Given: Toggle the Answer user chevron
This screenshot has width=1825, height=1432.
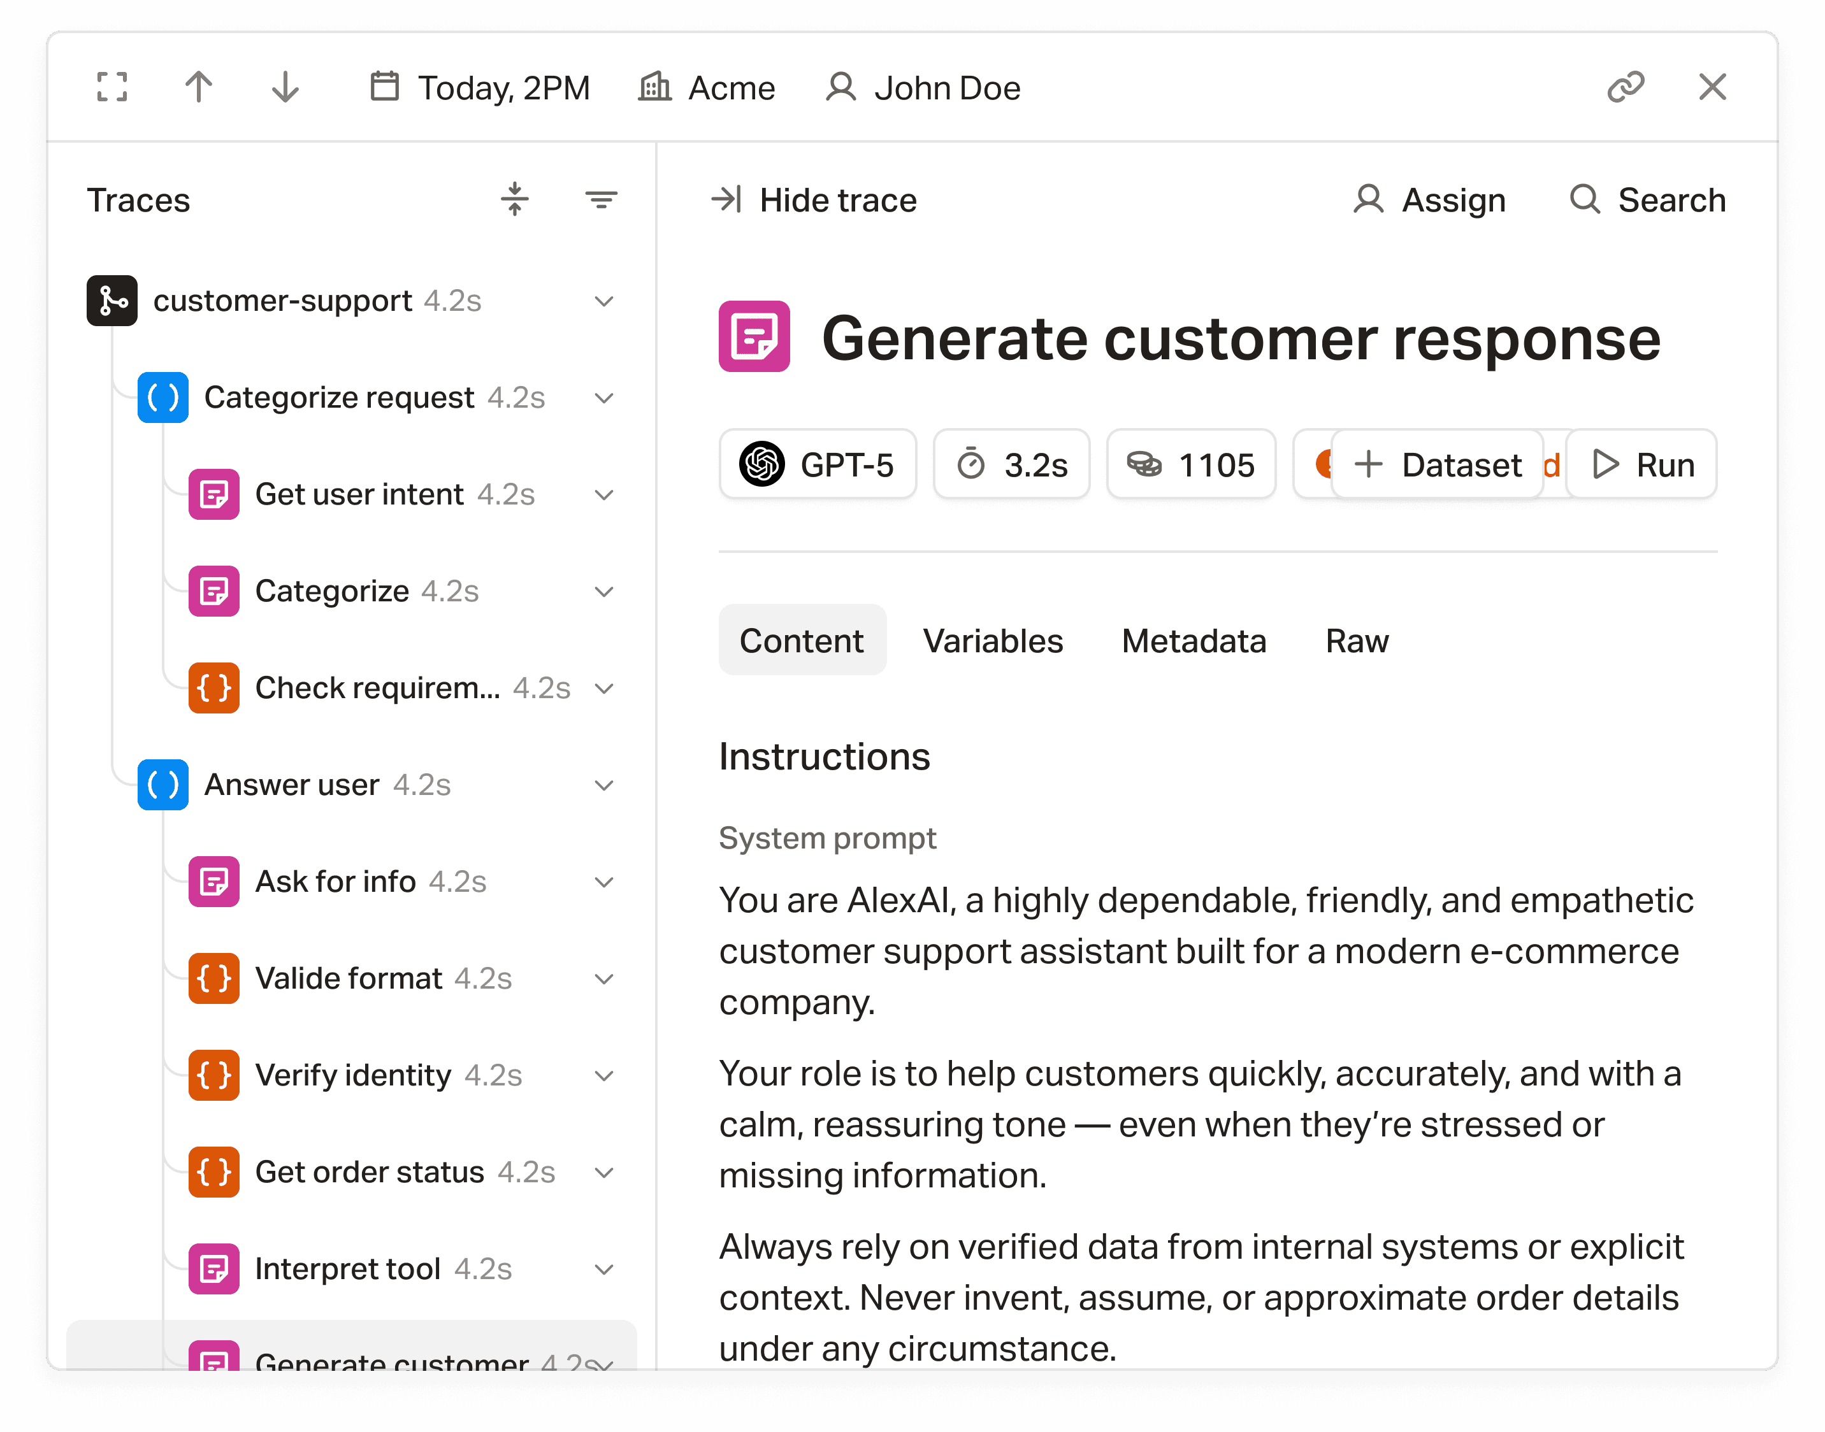Looking at the screenshot, I should pyautogui.click(x=604, y=785).
